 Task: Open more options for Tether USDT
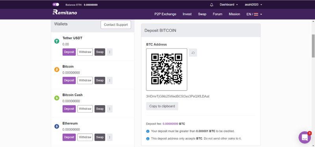click(x=110, y=52)
